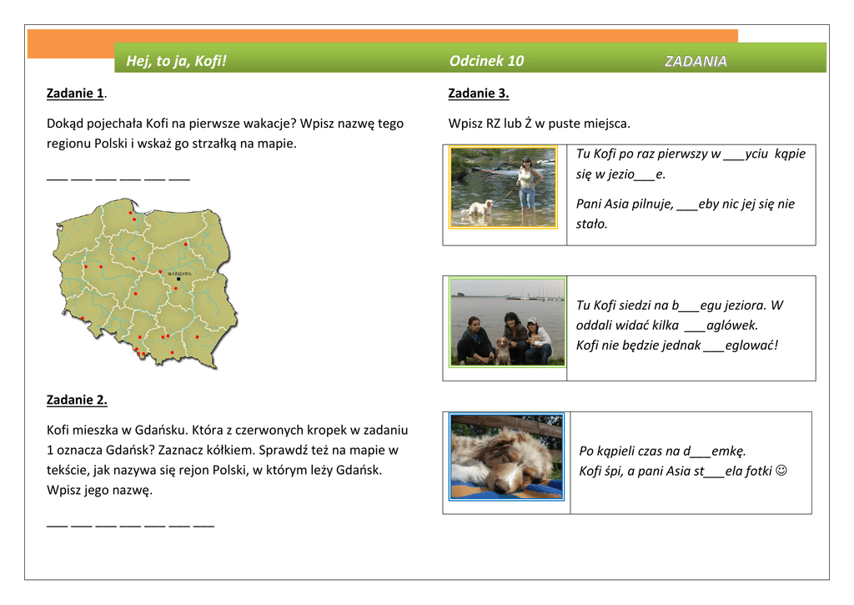This screenshot has width=854, height=605.
Task: Click the answer line under Zadanie 1
Action: point(118,178)
